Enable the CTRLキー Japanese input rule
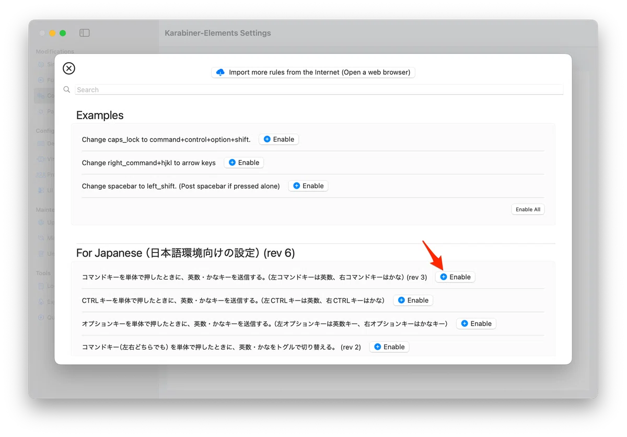Screen dimensions: 627x437 (x=413, y=300)
